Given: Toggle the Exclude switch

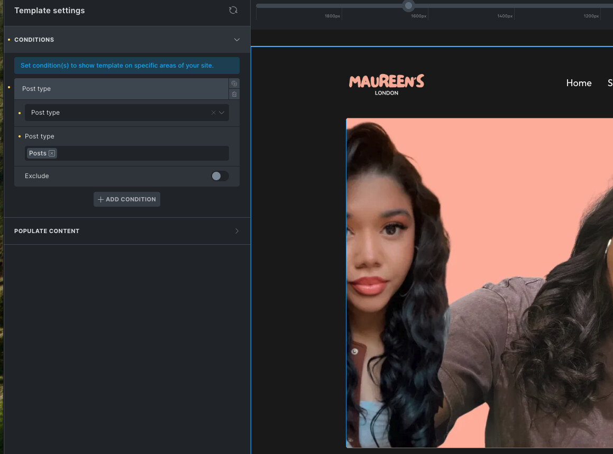Looking at the screenshot, I should (x=219, y=176).
